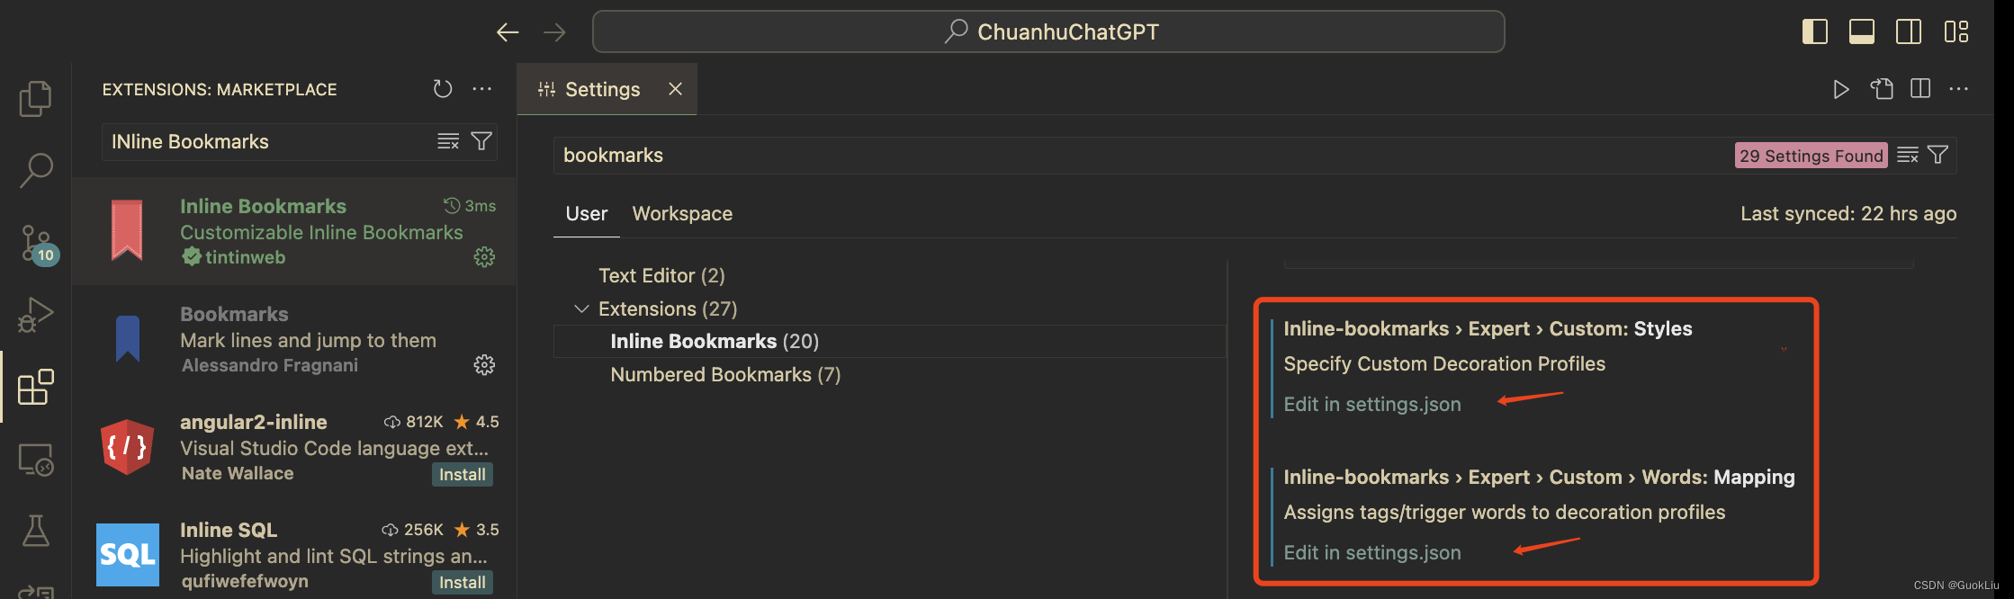The width and height of the screenshot is (2014, 599).
Task: Open the gear menu on Inline Bookmarks extension
Action: pyautogui.click(x=484, y=256)
